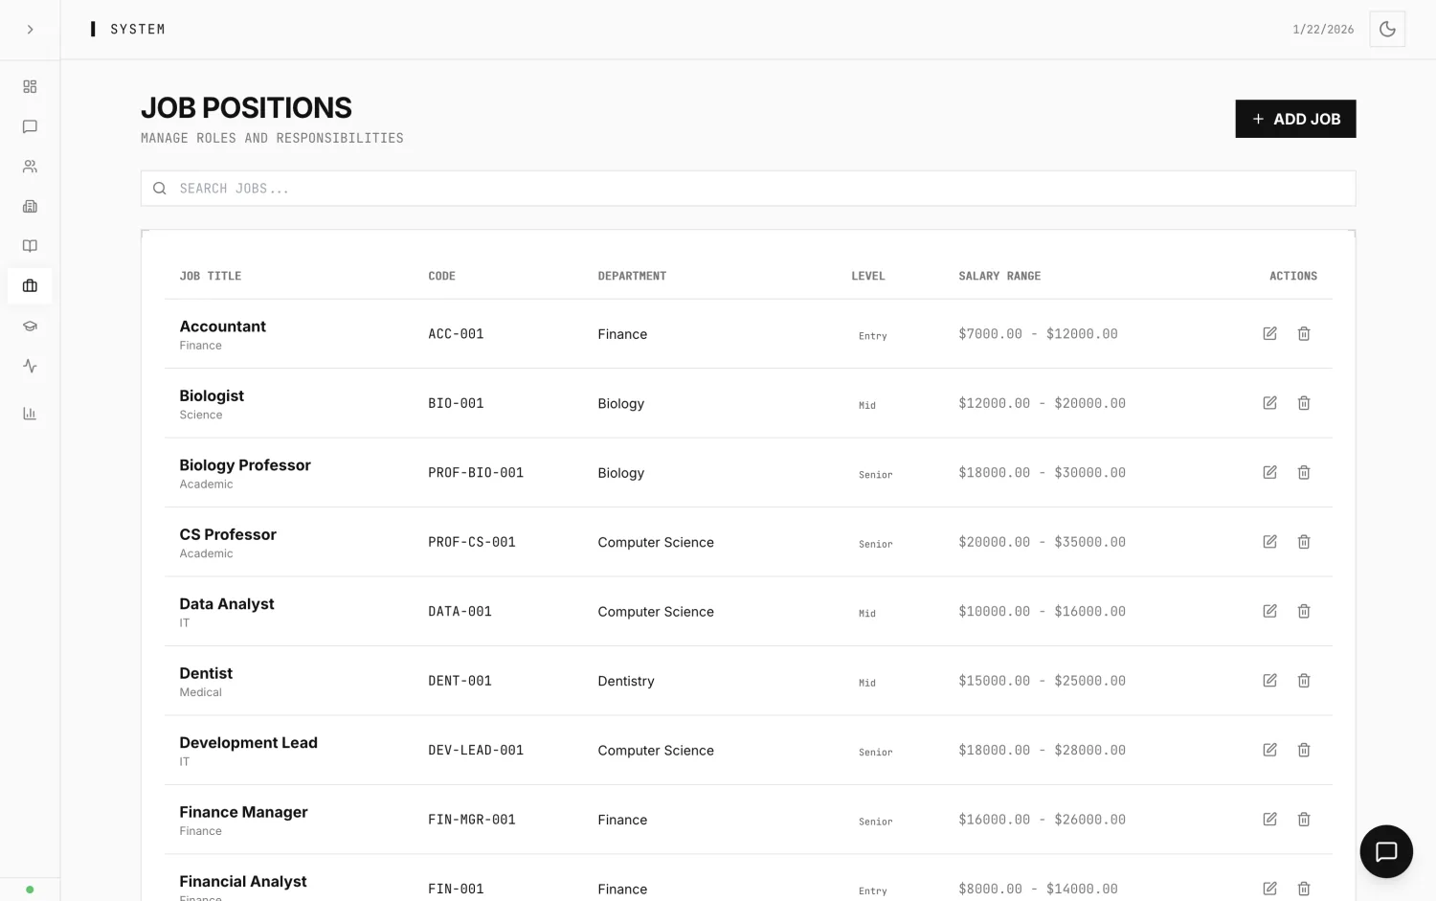Delete the Biology Professor job
The width and height of the screenshot is (1436, 901).
(1304, 472)
